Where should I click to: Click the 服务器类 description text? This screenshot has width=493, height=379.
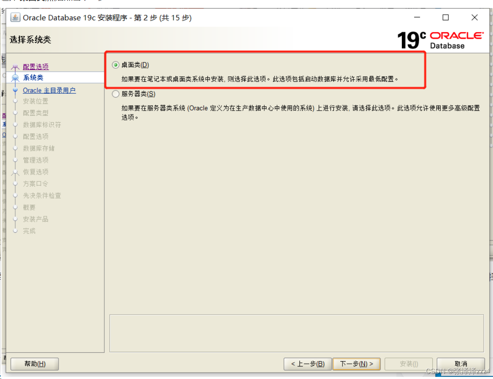click(300, 112)
